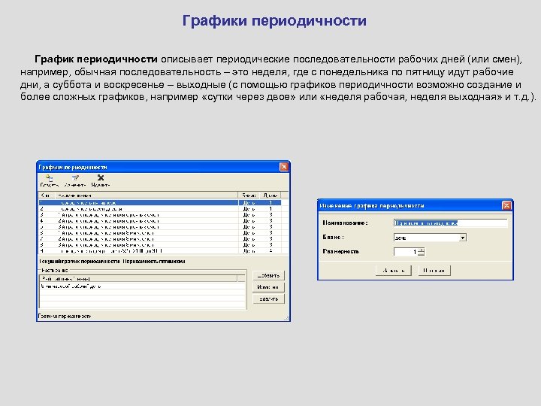The image size is (541, 406).
Task: Click the confirm button in the edit dialog
Action: tap(393, 271)
